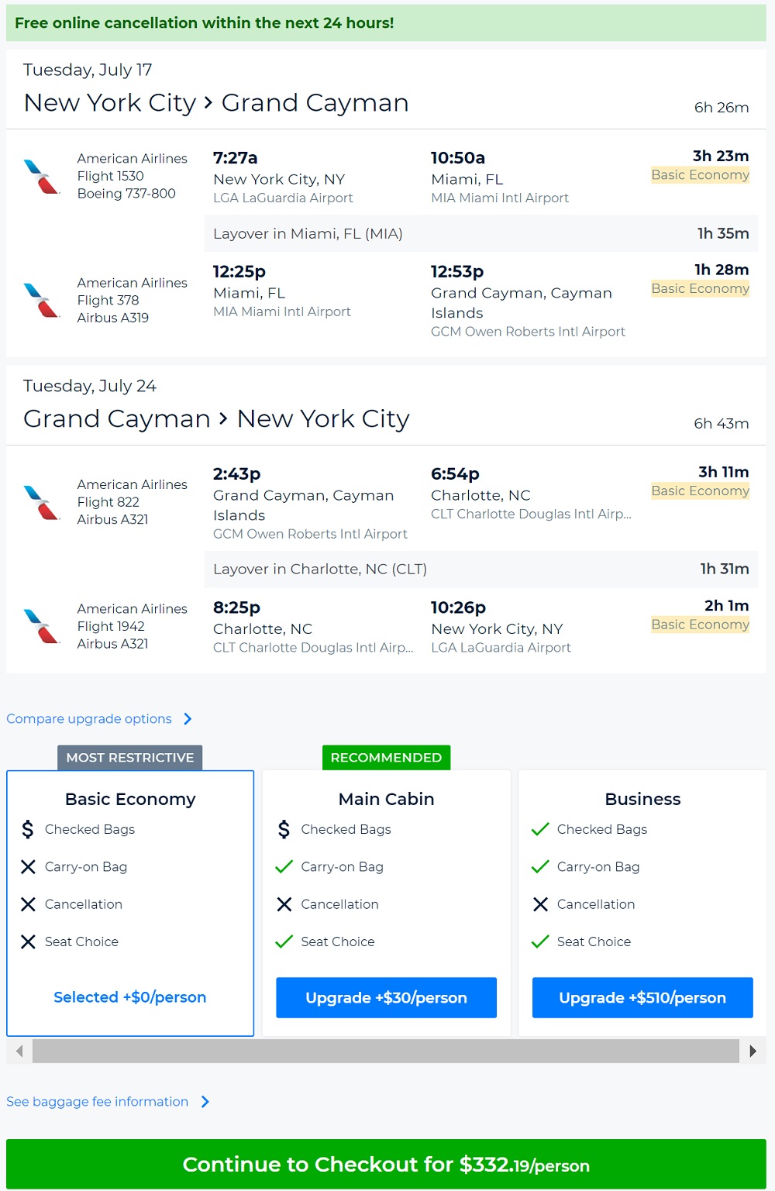
Task: Upgrade to Business for +$510/person
Action: coord(642,997)
